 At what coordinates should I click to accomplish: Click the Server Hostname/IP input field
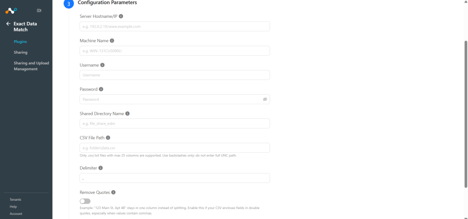coord(175,27)
